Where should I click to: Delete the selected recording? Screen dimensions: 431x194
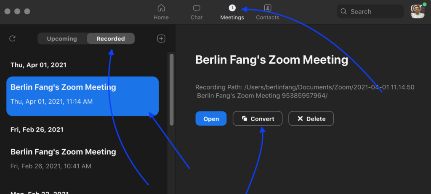311,119
